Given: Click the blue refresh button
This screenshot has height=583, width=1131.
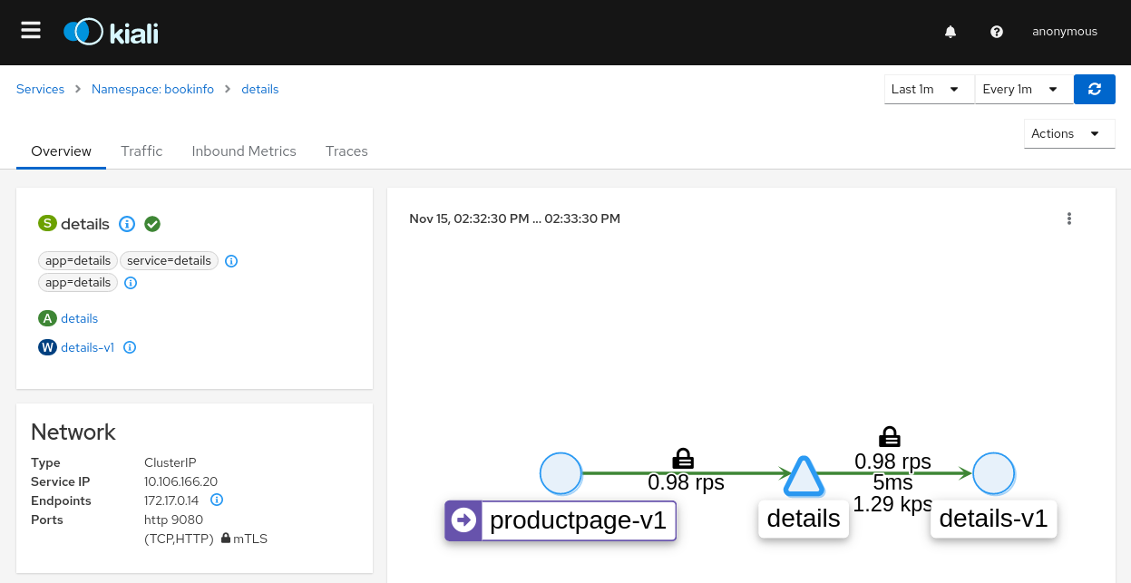Looking at the screenshot, I should [x=1095, y=89].
